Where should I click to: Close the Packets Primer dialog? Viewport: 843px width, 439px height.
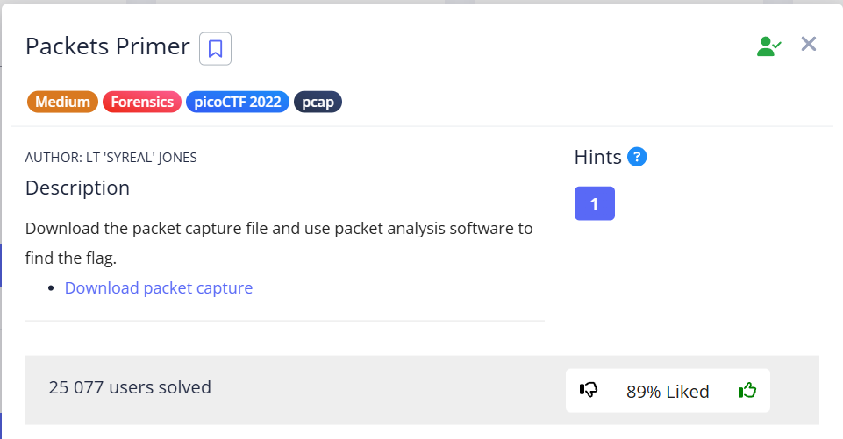(x=809, y=45)
